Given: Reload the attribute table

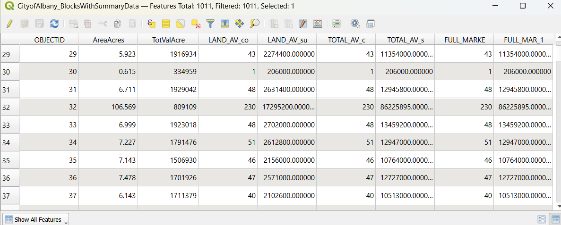Looking at the screenshot, I should 54,24.
